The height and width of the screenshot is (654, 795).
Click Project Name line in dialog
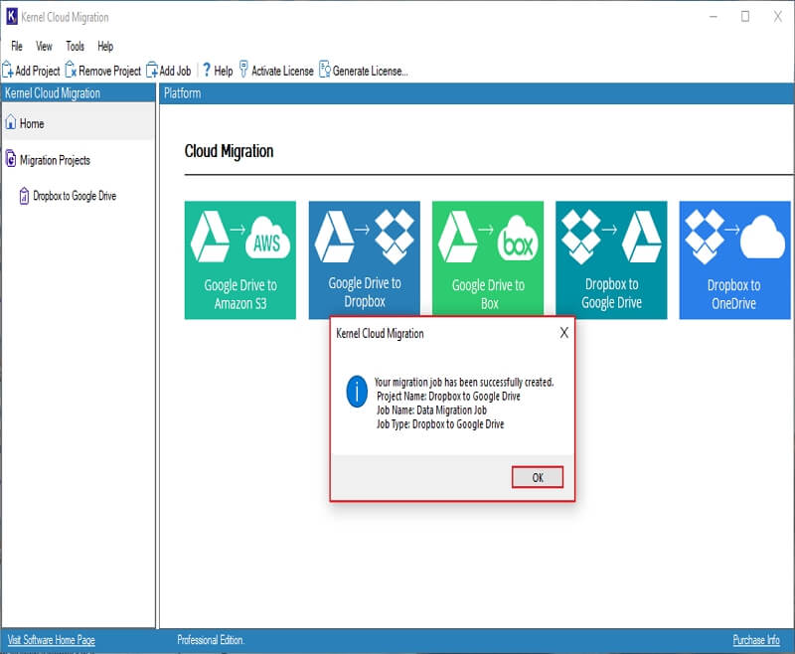pos(448,396)
